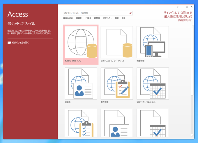This screenshot has width=198, height=143.
Task: Click the template list scrollbar thumb
Action: coord(192,61)
